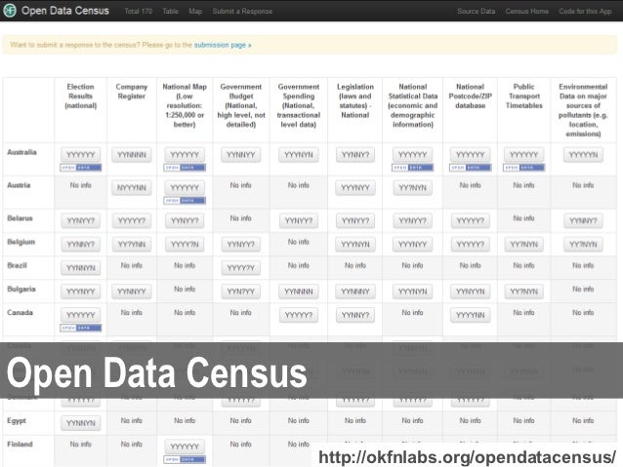
Task: Open Canada's Government Spending score button
Action: tap(299, 315)
